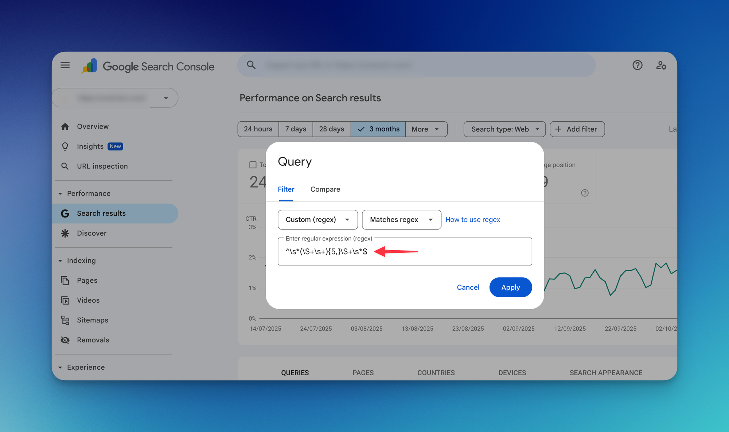Open user settings icon at top right
729x432 pixels.
661,65
